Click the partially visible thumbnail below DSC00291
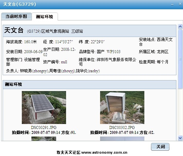The image size is (183, 156). pyautogui.click(x=44, y=139)
